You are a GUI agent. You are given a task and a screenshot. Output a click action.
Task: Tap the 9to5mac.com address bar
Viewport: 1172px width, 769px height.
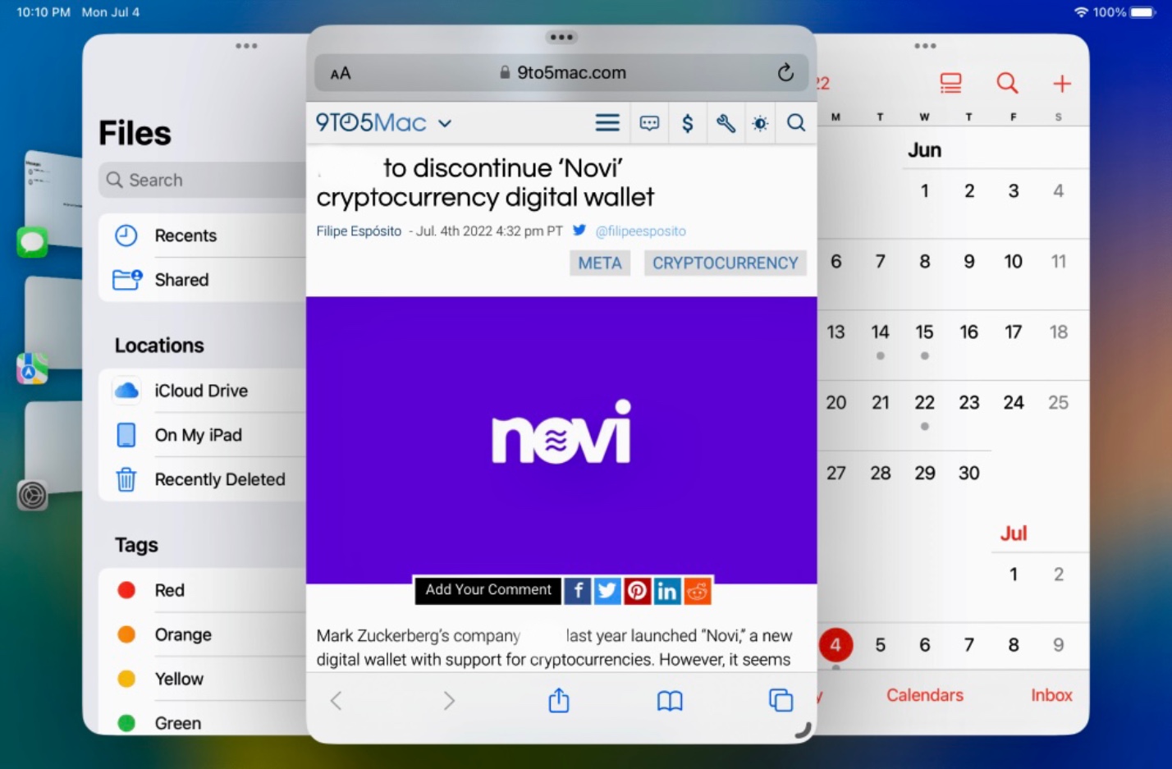pyautogui.click(x=561, y=73)
